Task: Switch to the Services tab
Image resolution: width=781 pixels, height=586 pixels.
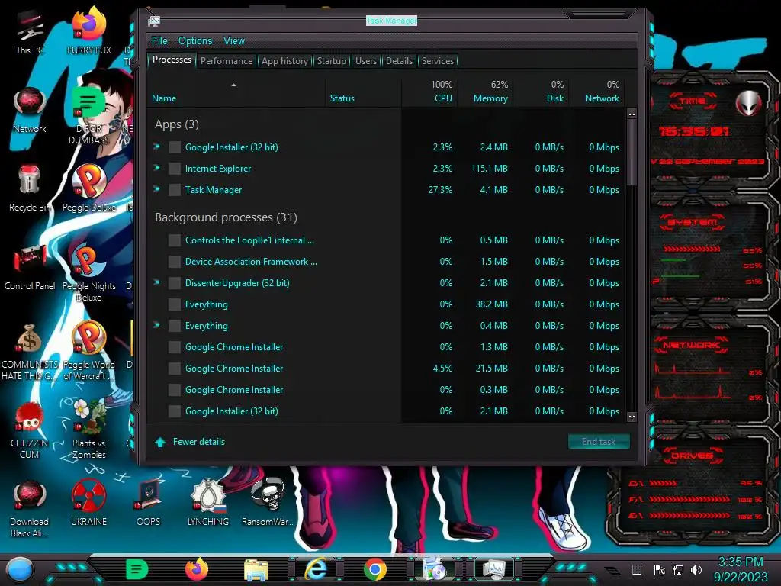Action: [x=438, y=61]
